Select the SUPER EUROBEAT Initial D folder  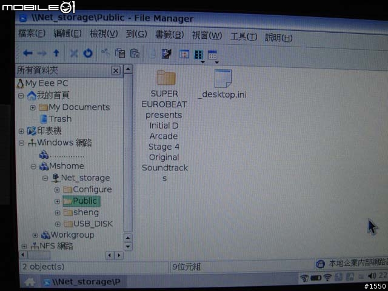pos(165,125)
